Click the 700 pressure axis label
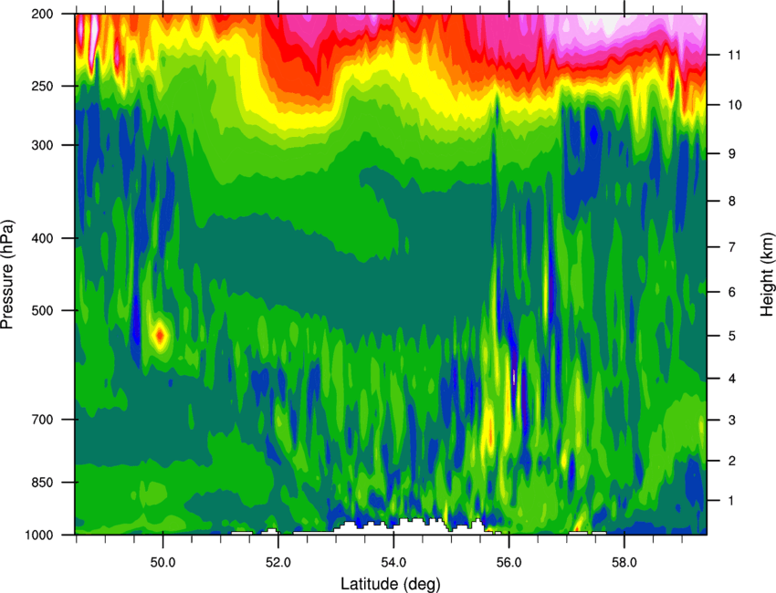 point(41,420)
